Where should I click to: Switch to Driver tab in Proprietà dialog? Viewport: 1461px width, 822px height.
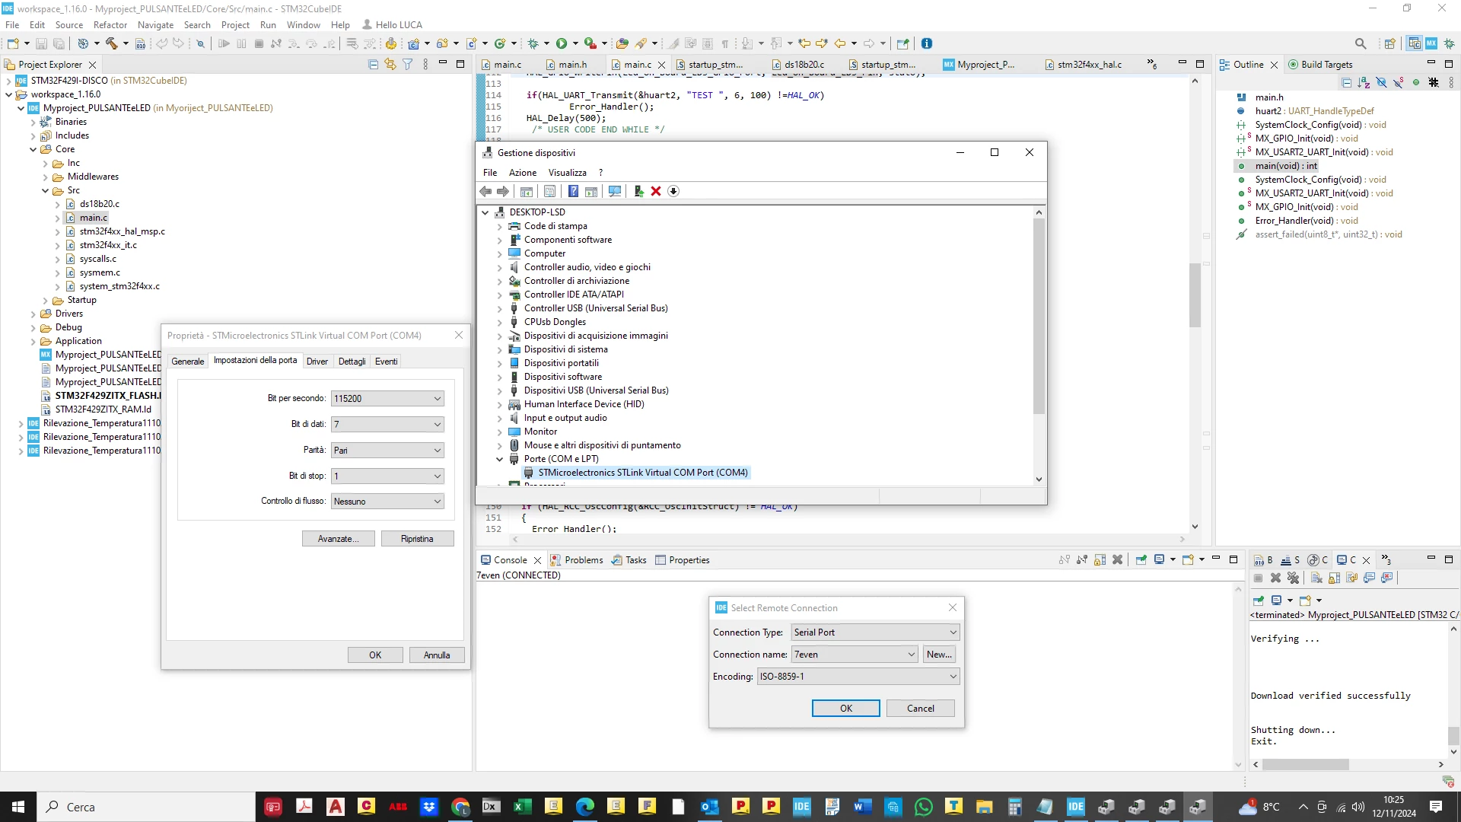tap(317, 362)
